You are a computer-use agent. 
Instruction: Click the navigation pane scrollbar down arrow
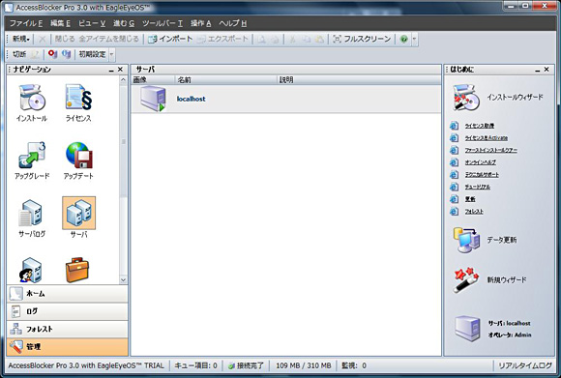click(x=123, y=279)
